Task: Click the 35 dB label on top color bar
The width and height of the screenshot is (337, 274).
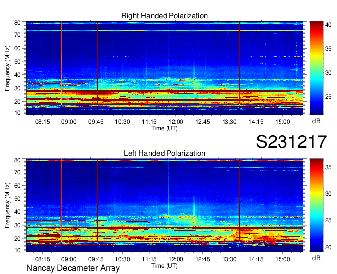Action: click(328, 49)
